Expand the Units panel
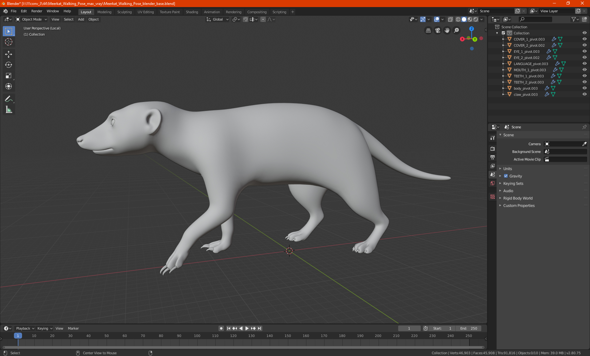590x356 pixels. 507,169
